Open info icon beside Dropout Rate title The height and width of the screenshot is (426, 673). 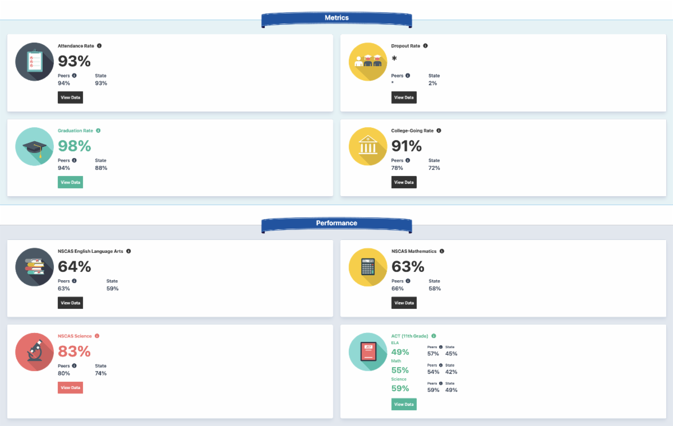tap(425, 46)
